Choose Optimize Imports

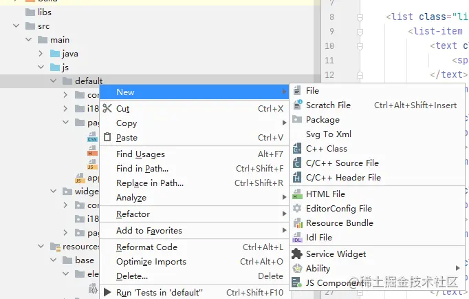point(194,262)
